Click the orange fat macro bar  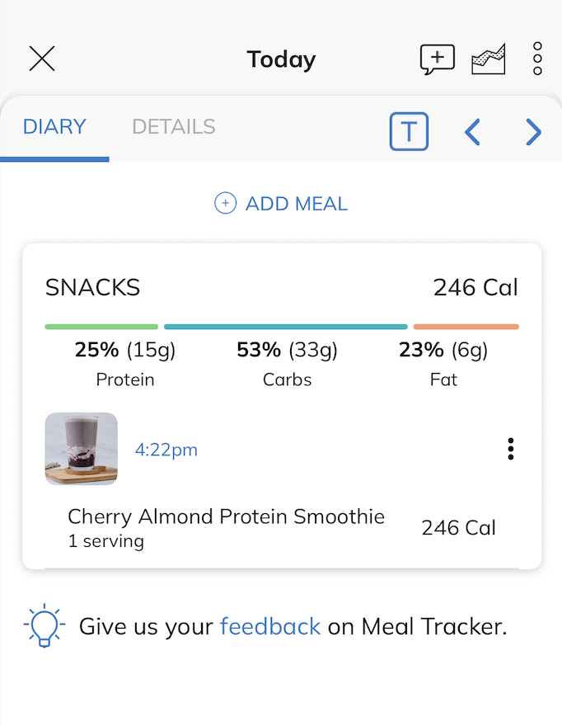pyautogui.click(x=466, y=327)
